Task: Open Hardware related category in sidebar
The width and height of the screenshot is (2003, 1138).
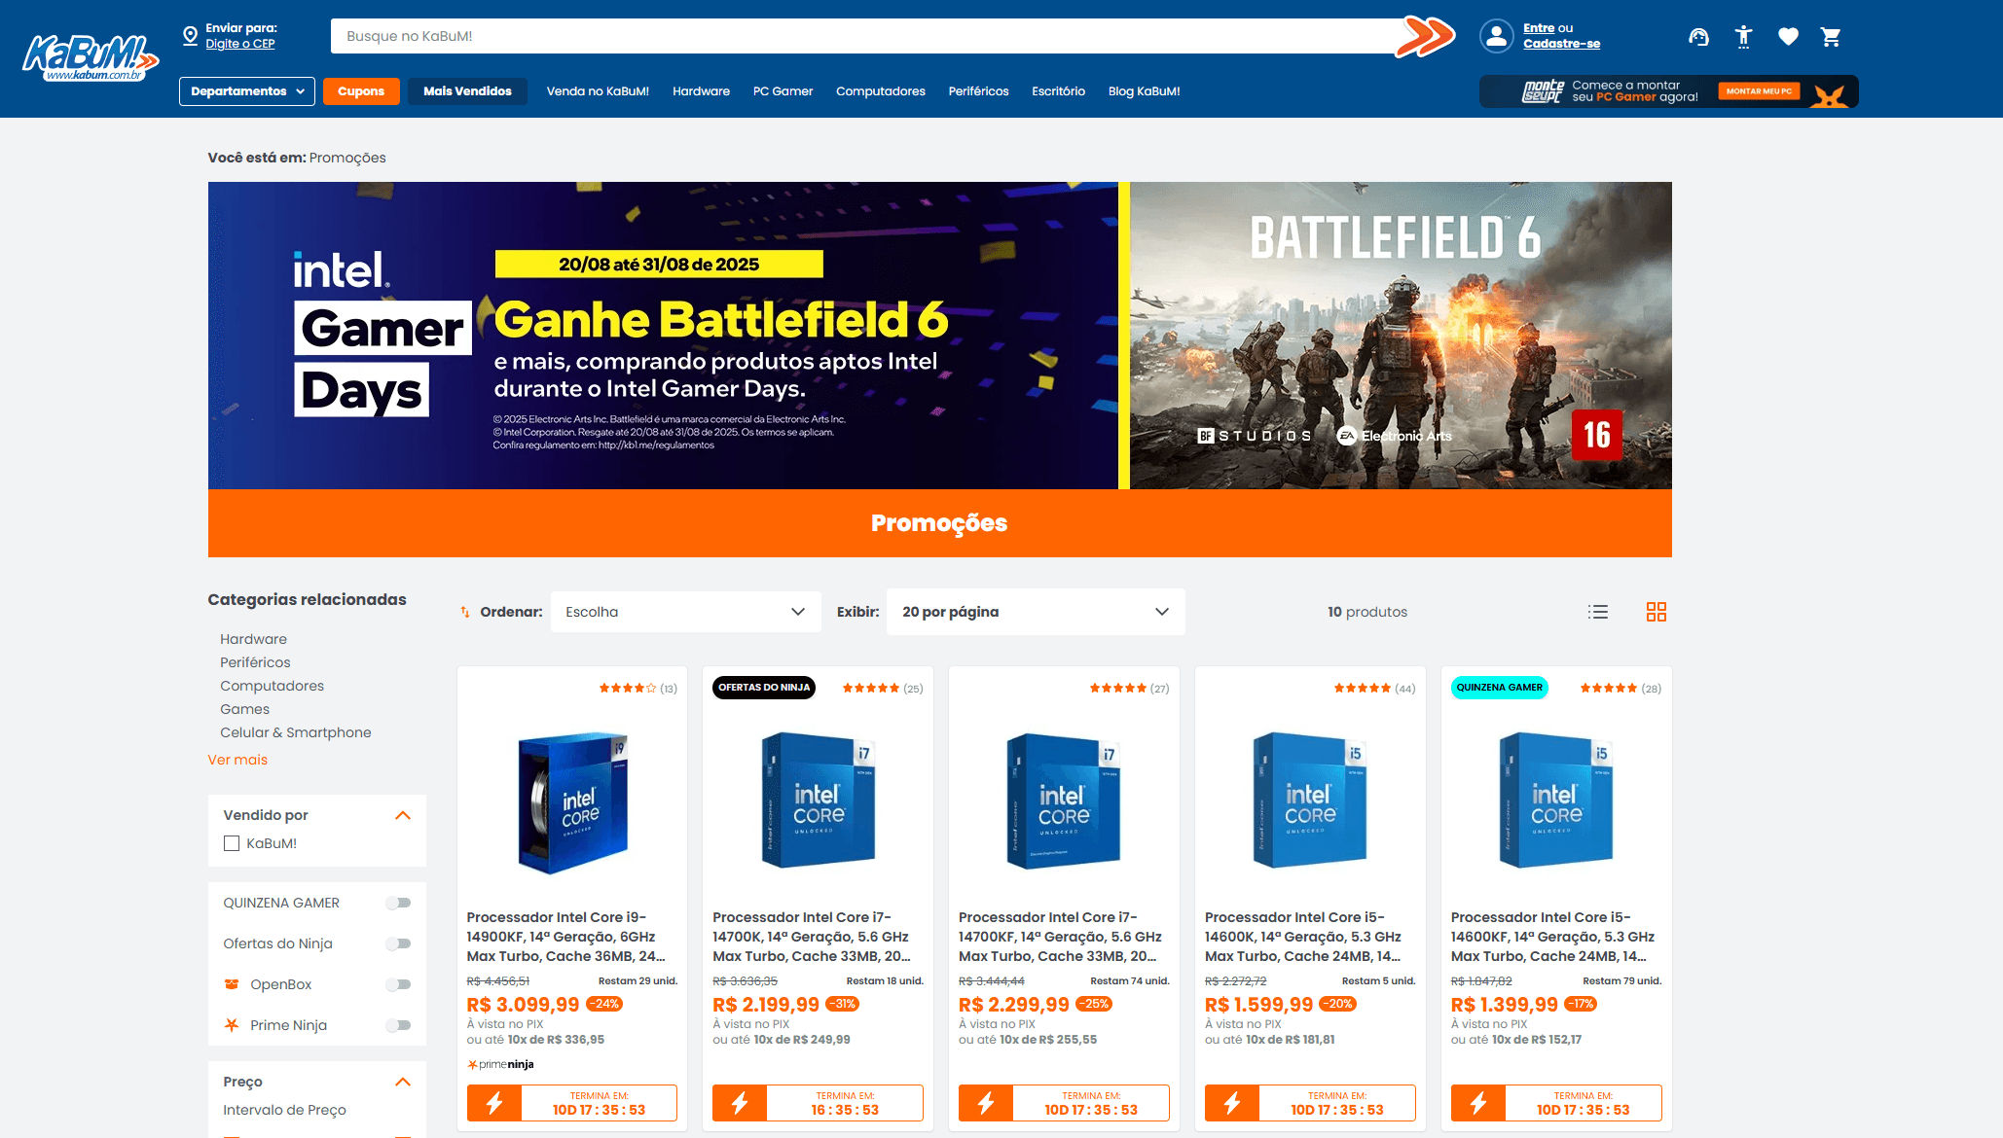Action: click(x=253, y=639)
